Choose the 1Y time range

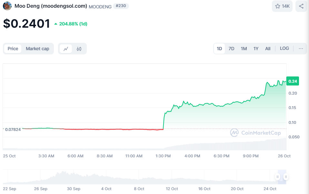tap(256, 49)
